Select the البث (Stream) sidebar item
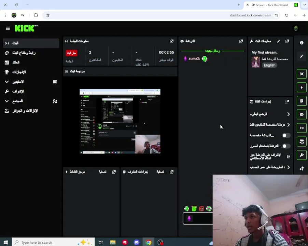This screenshot has width=308, height=246. [31, 43]
